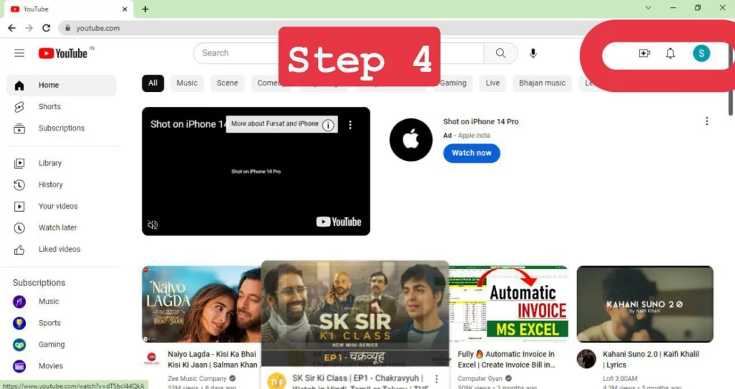735x389 pixels.
Task: Open Fully Automatic Invoice video title
Action: pos(507,360)
